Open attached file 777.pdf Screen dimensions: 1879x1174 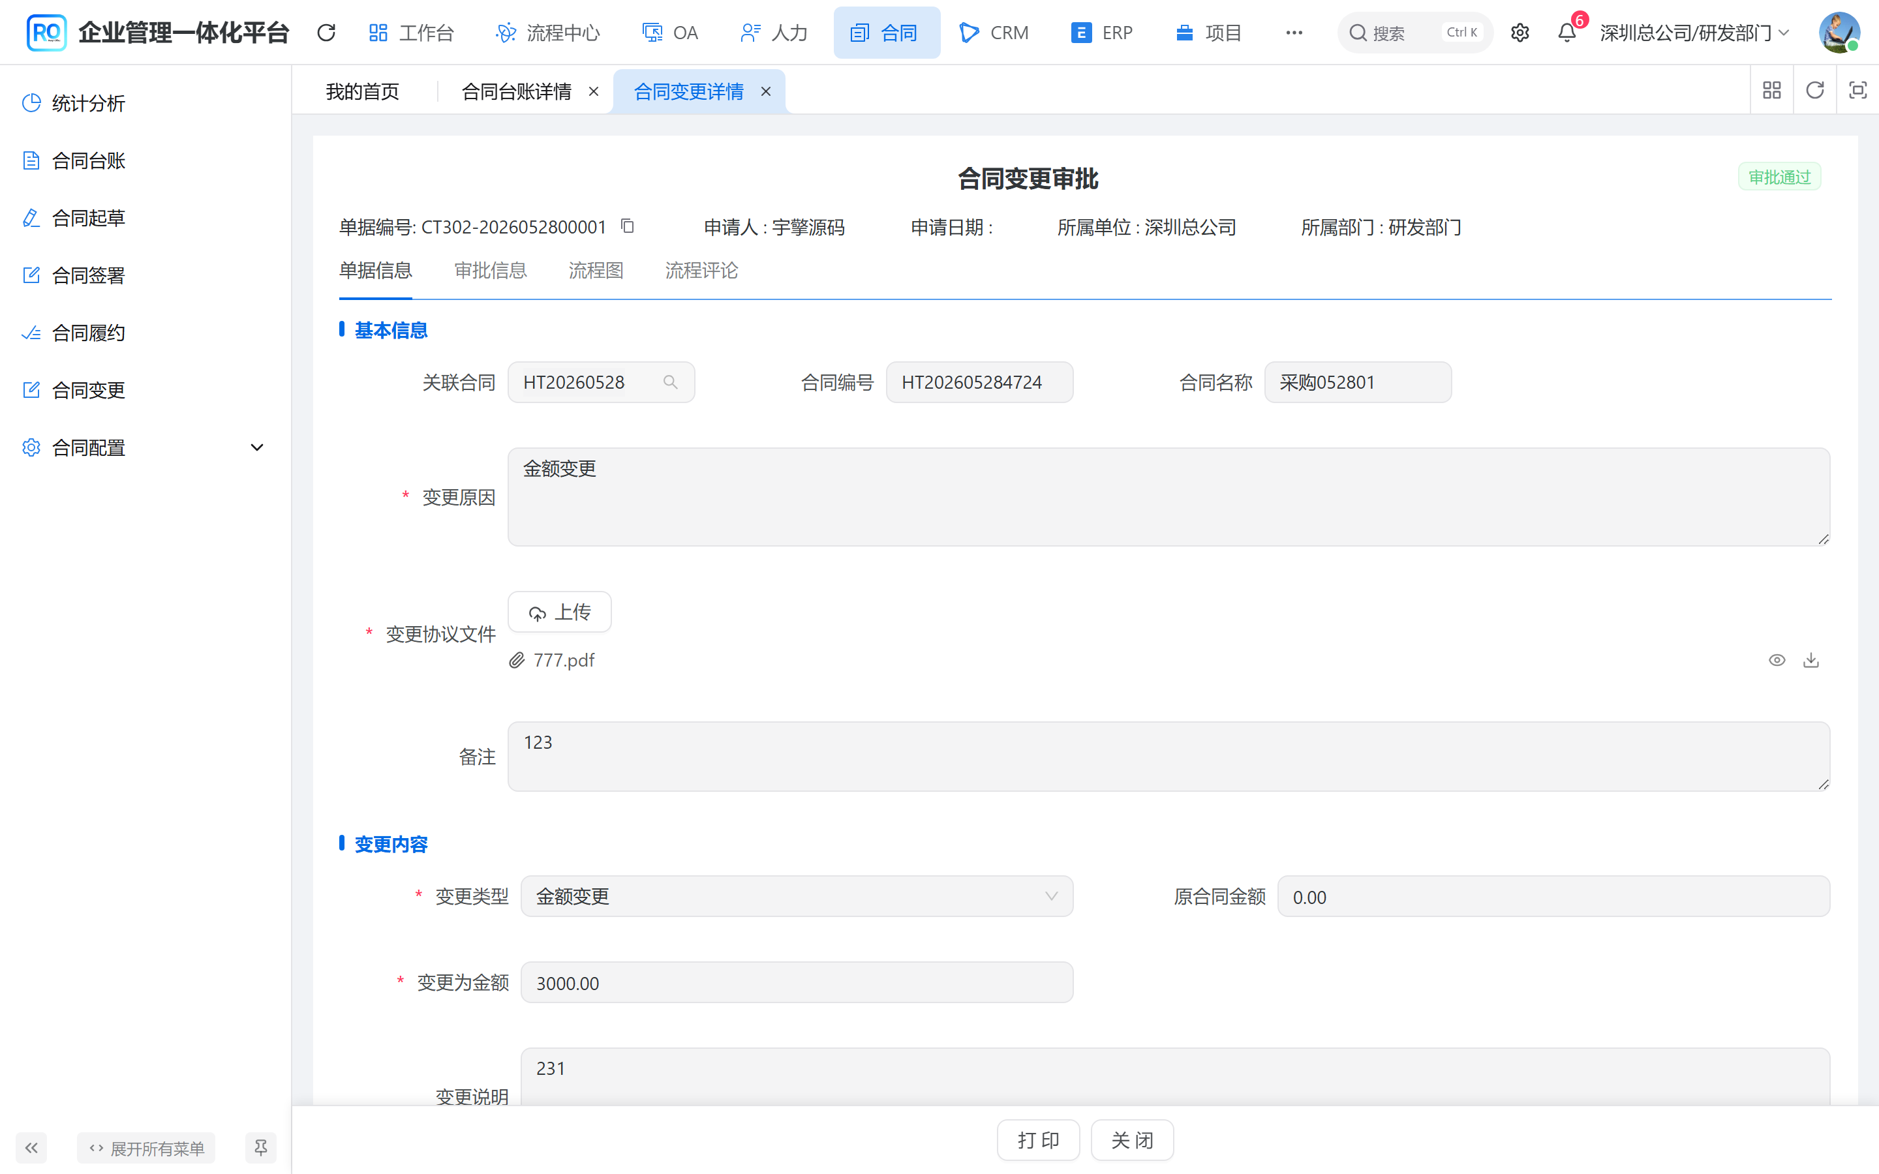[x=564, y=660]
